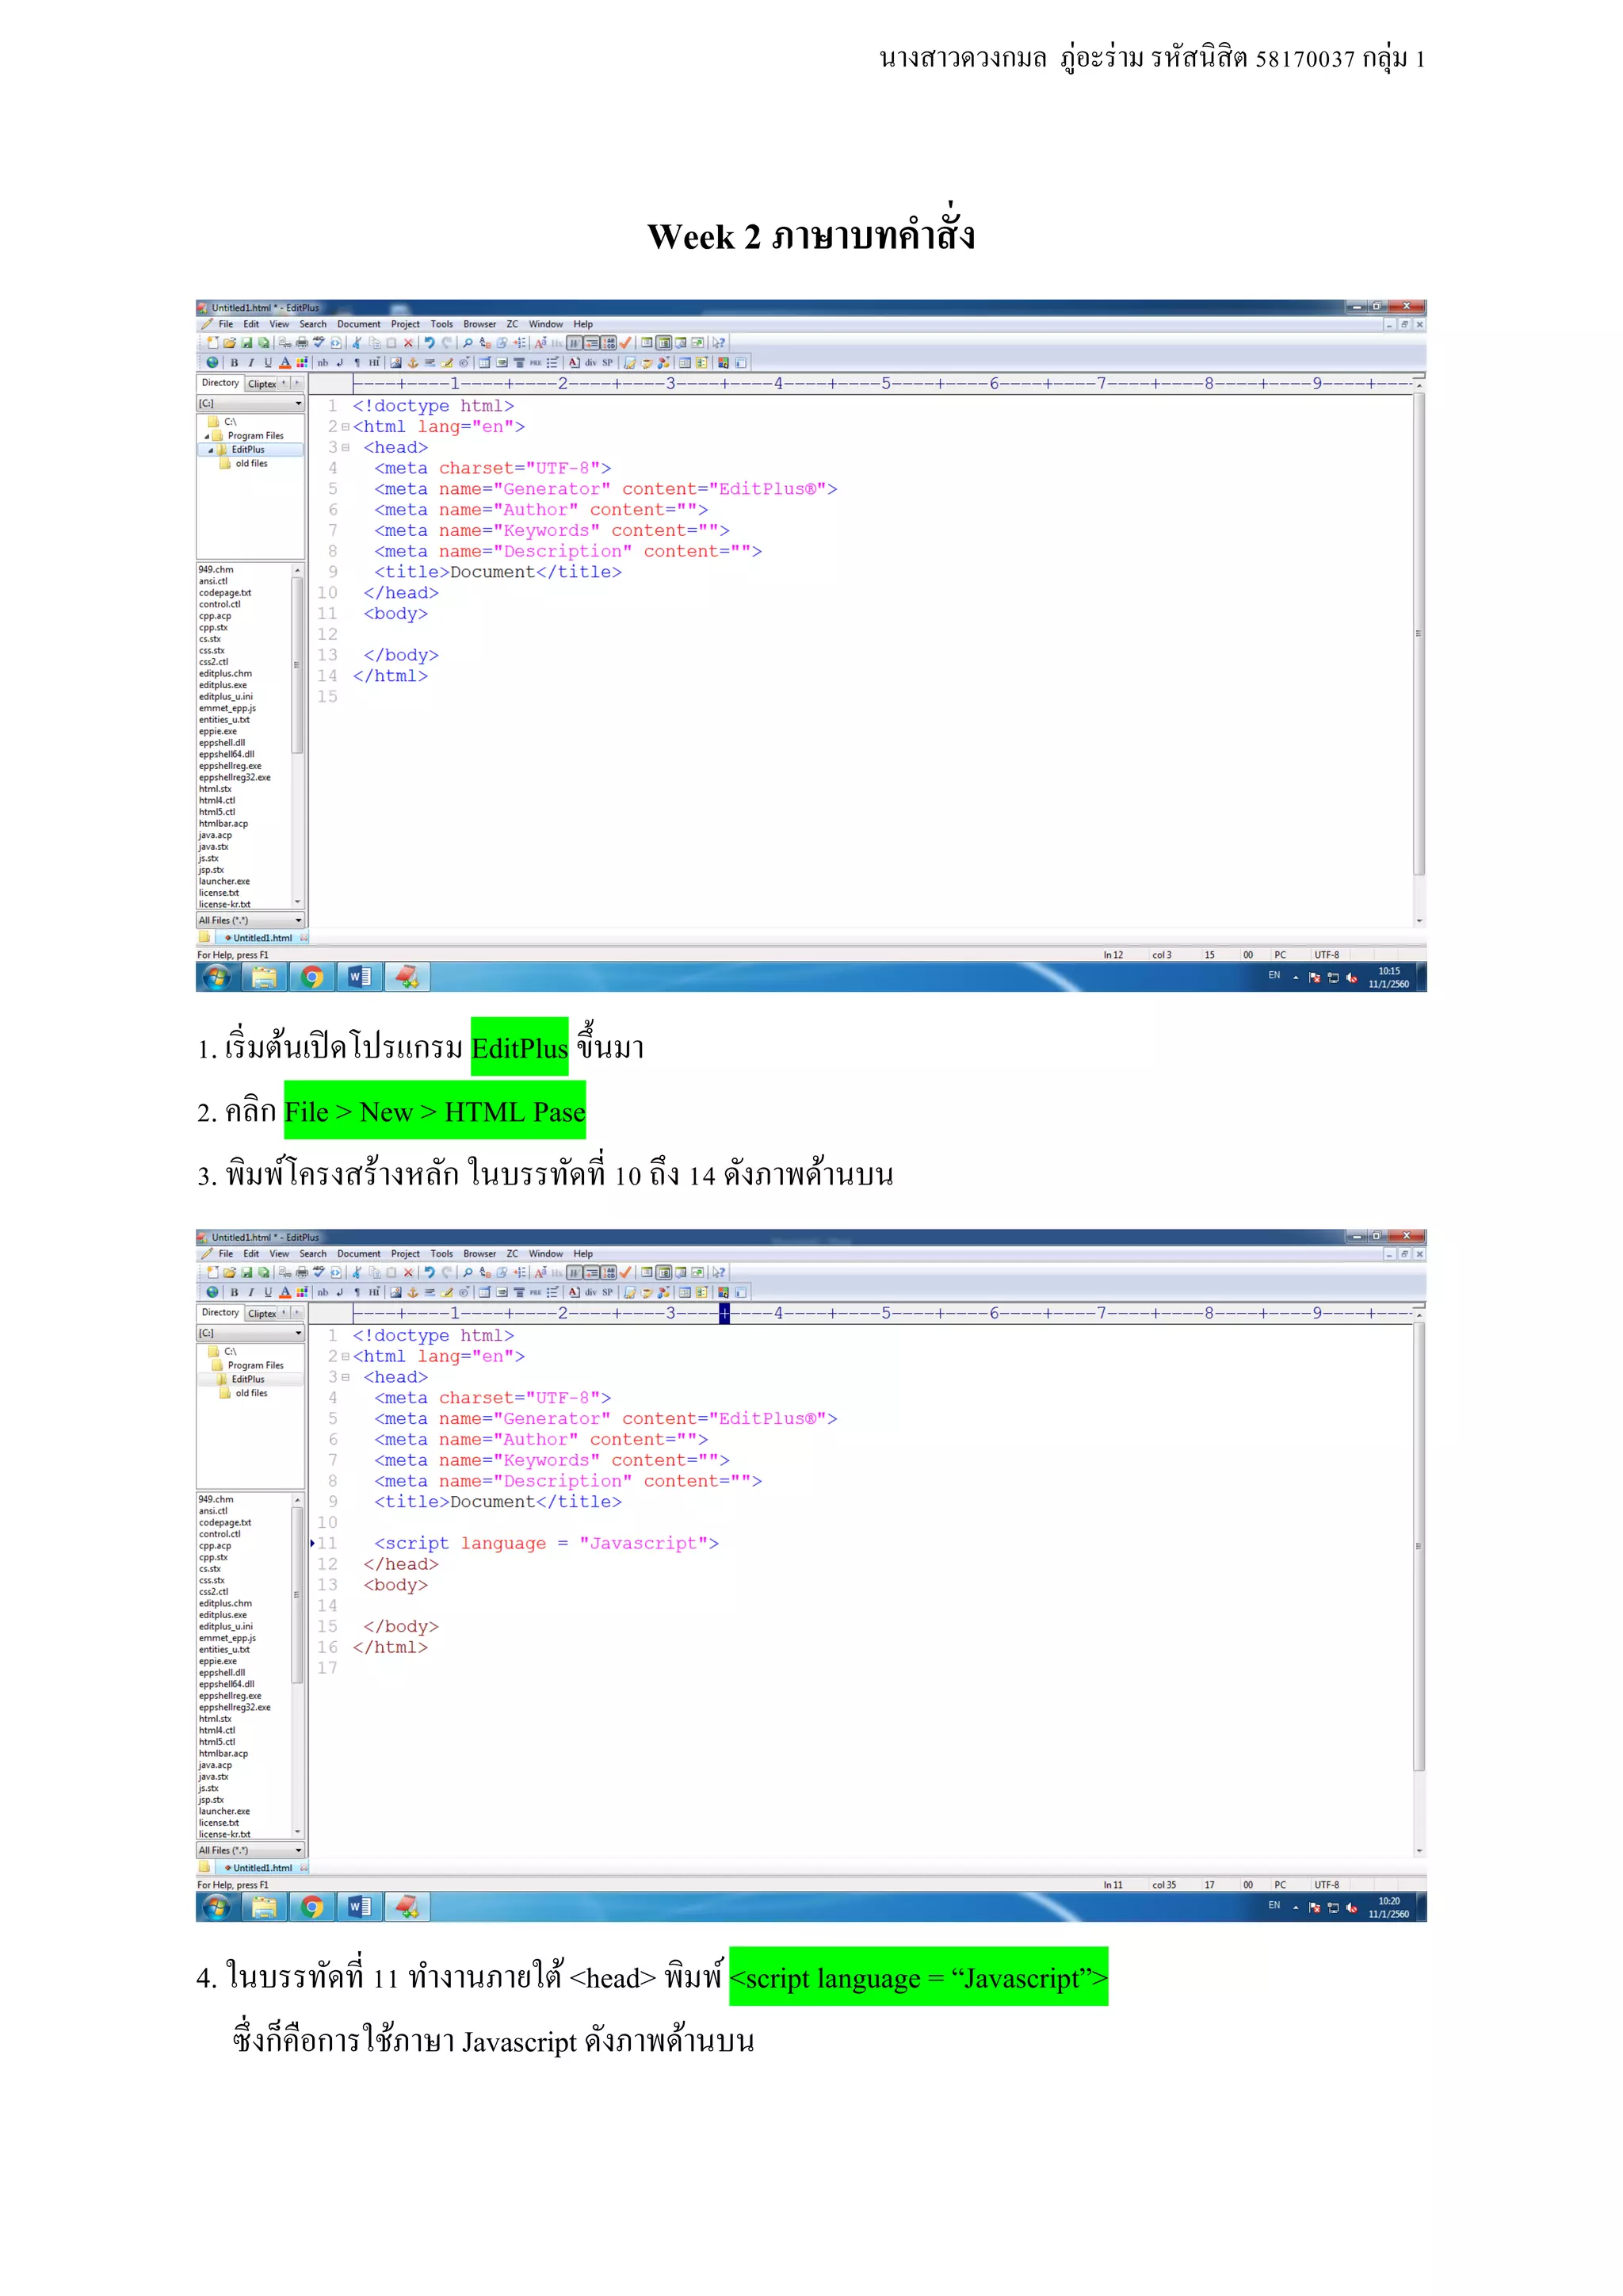The height and width of the screenshot is (2296, 1623).
Task: Click the Find magnifier icon in the lower EditPlus toolbar
Action: pos(468,1273)
